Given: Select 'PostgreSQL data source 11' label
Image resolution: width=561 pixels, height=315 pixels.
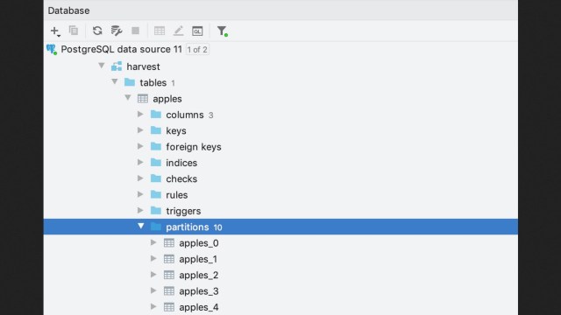Looking at the screenshot, I should click(121, 49).
